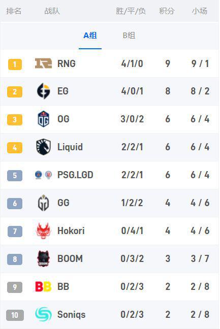The width and height of the screenshot is (220, 329).
Task: Open the Soniqs team name link
Action: pyautogui.click(x=71, y=314)
